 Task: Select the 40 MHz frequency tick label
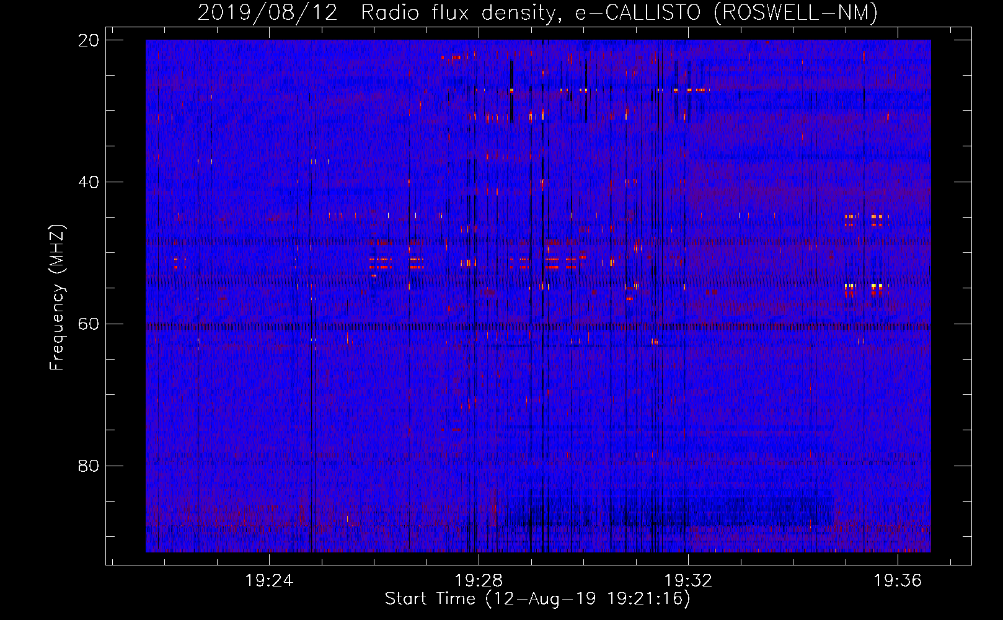89,182
